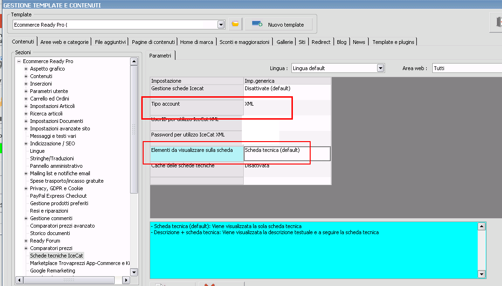Expand Privacy, GDPR e Cookie node
This screenshot has width=502, height=286.
[26, 188]
